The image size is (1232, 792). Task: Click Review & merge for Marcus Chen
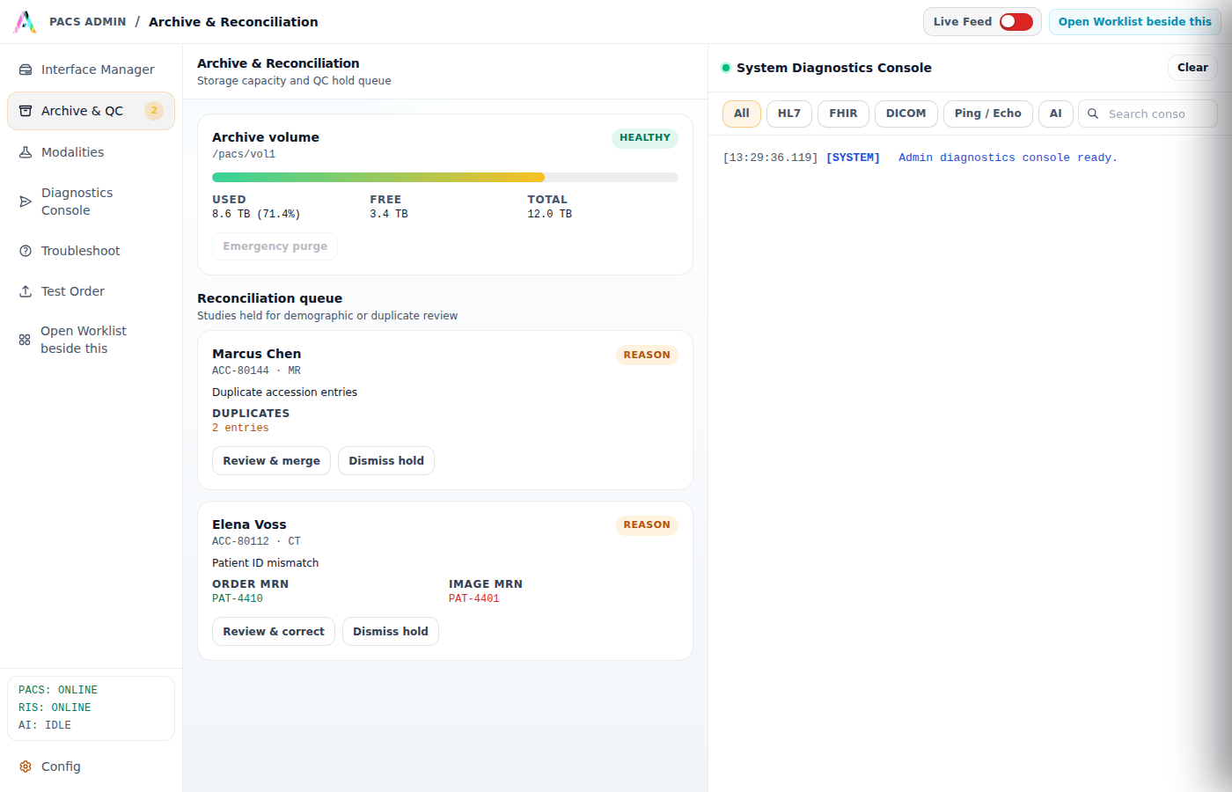point(271,461)
